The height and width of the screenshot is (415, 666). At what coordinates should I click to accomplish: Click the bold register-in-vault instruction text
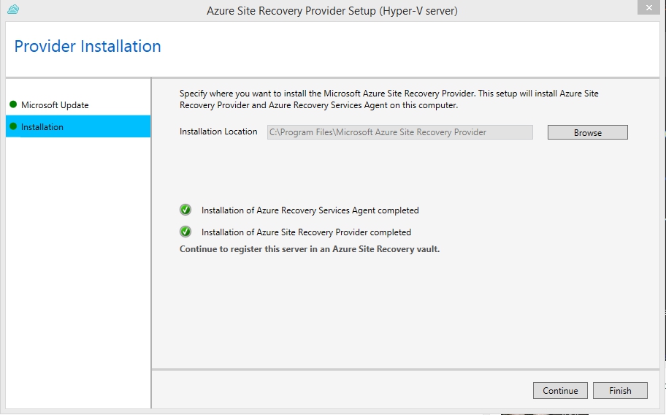coord(310,249)
